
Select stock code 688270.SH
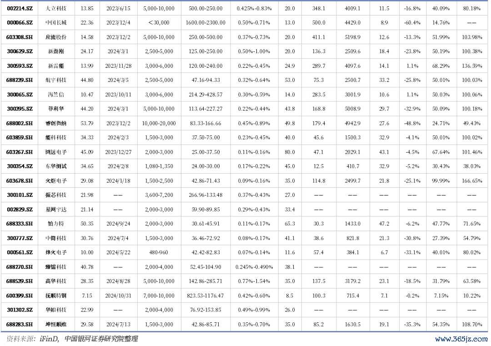[x=20, y=267]
